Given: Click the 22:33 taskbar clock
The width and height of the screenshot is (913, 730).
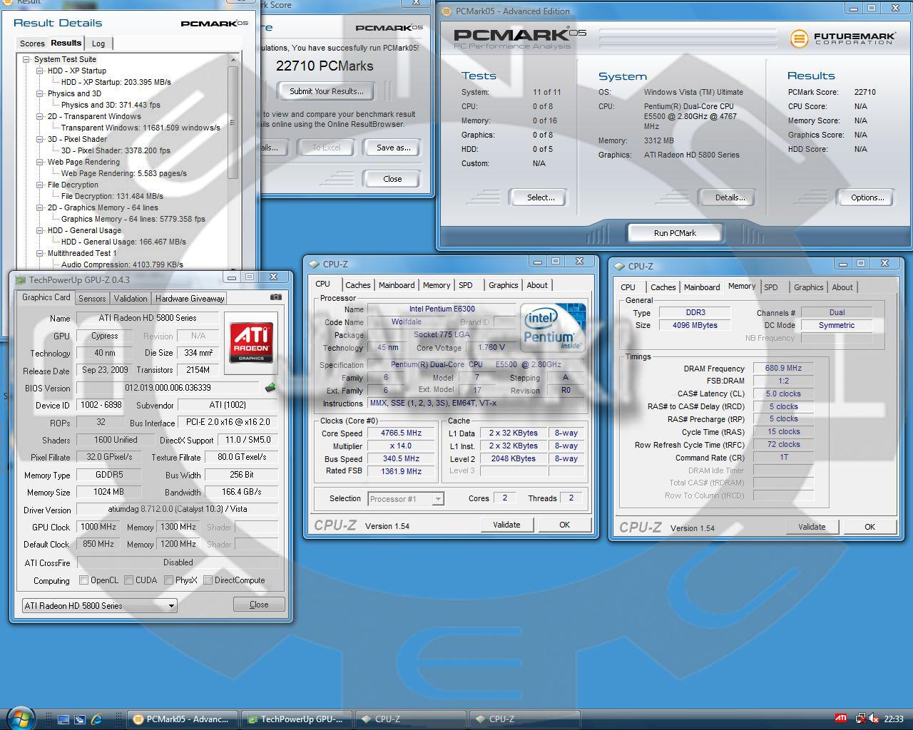Looking at the screenshot, I should (x=893, y=719).
